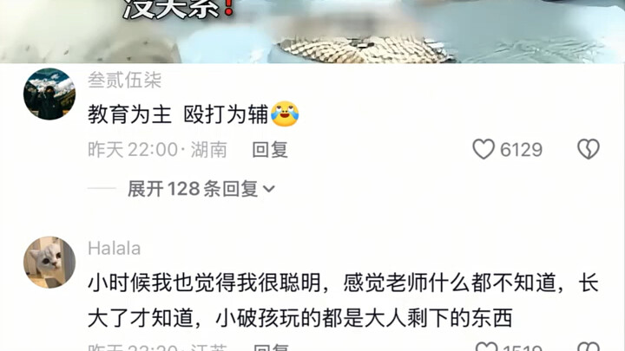Tap the 昨天 22:00 · 湖南 timestamp
The width and height of the screenshot is (625, 351).
[x=157, y=150]
